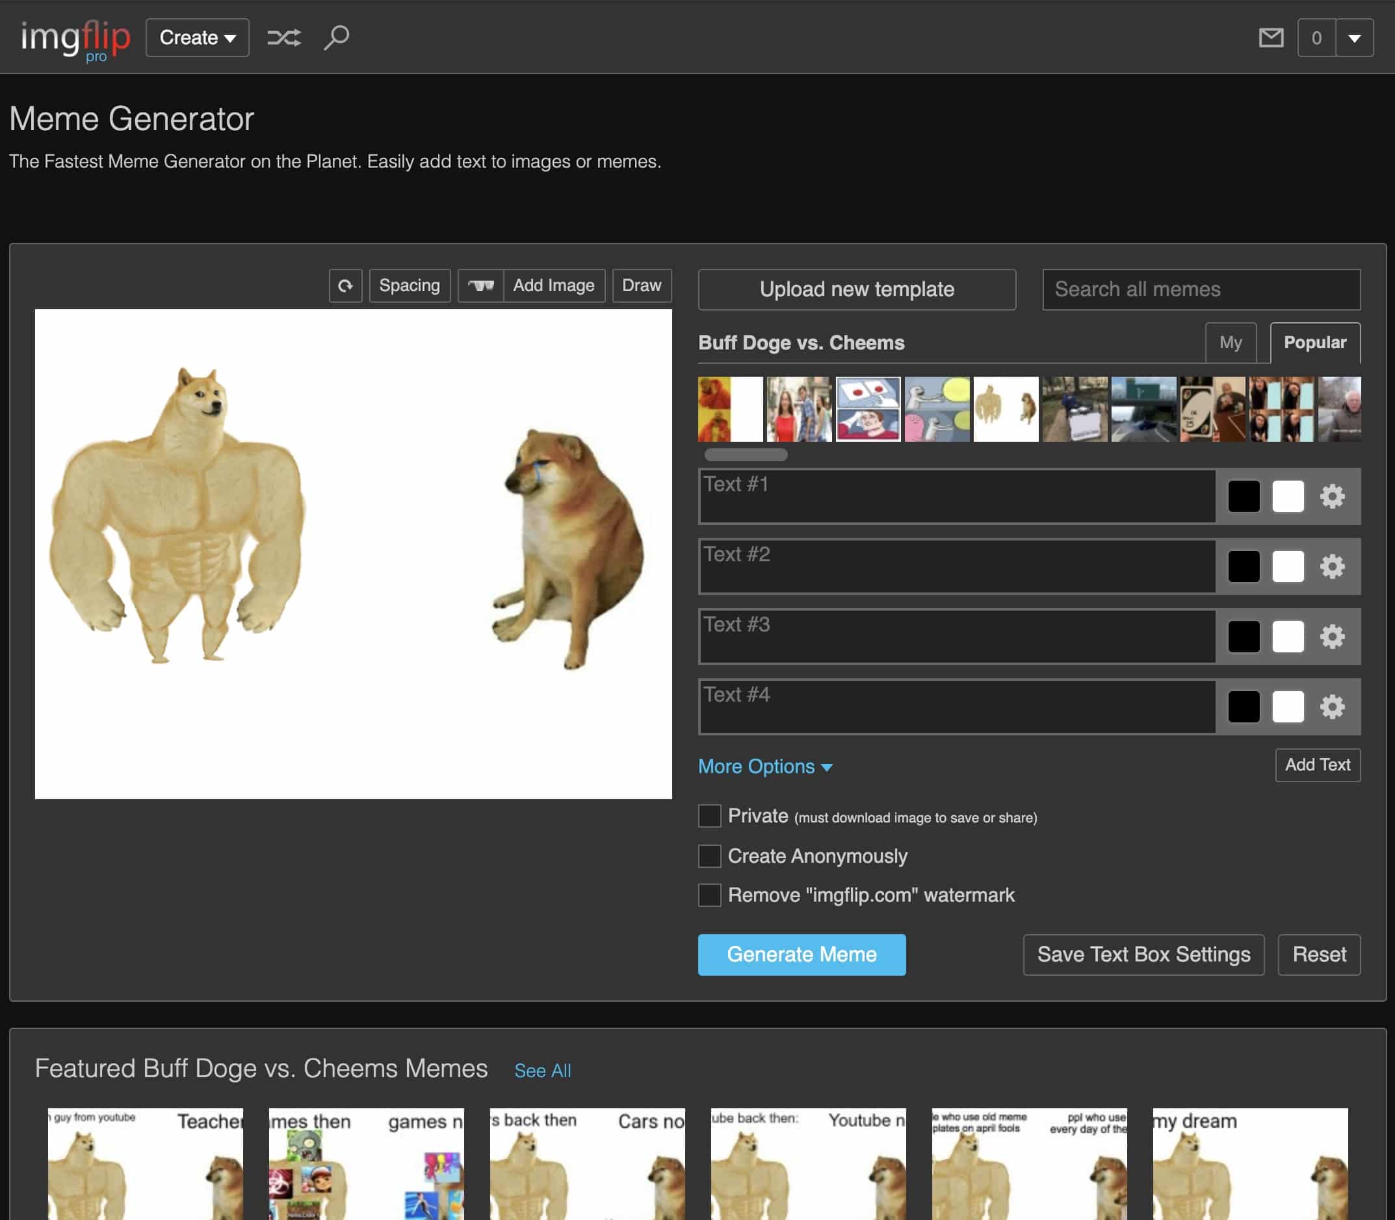Expand the user account dropdown arrow

1354,38
